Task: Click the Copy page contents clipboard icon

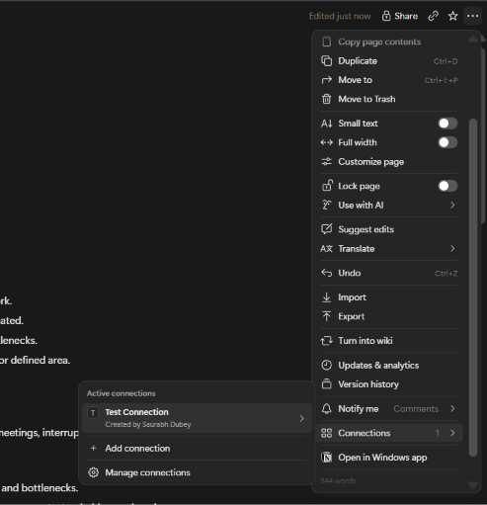Action: 326,42
